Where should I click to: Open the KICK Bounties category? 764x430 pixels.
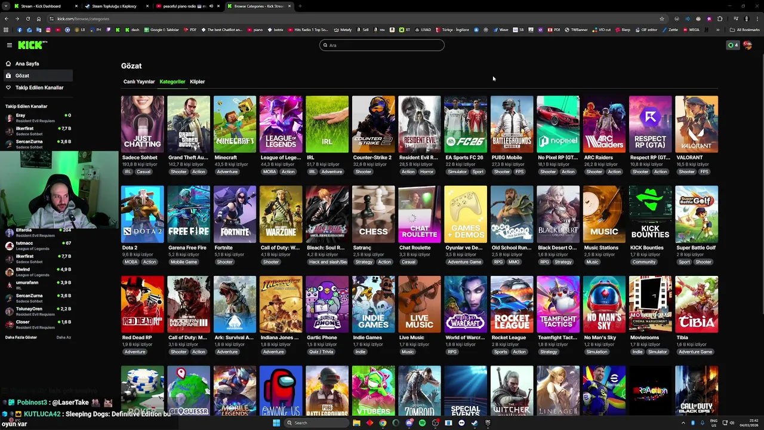(x=651, y=214)
